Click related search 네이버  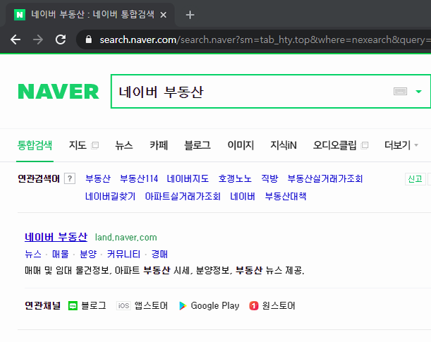[243, 196]
